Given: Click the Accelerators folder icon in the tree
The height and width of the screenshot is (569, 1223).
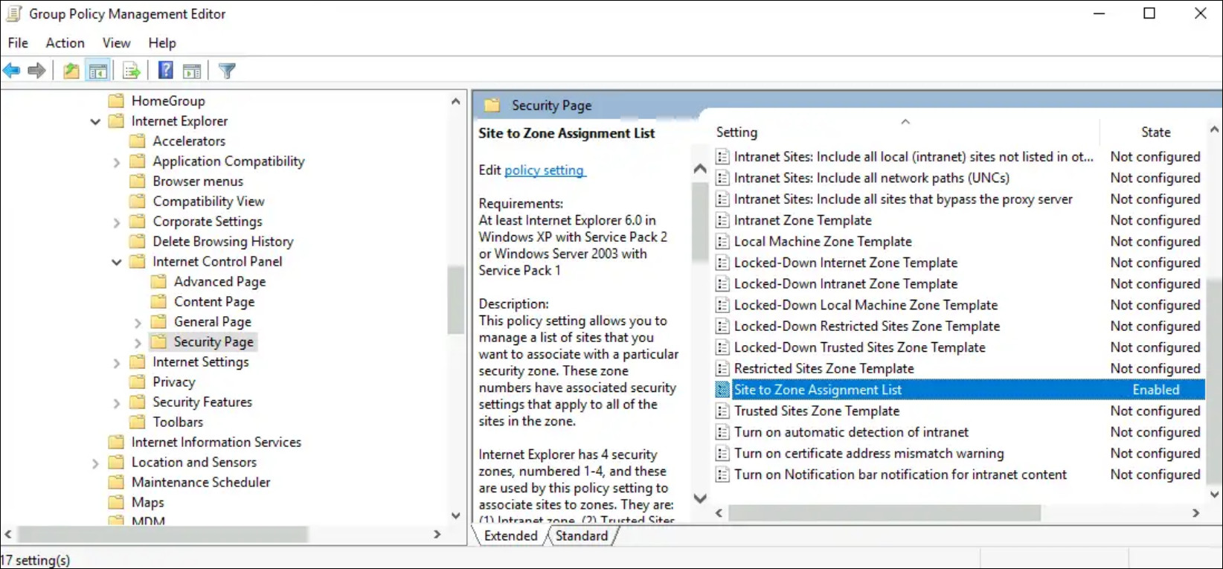Looking at the screenshot, I should click(137, 141).
